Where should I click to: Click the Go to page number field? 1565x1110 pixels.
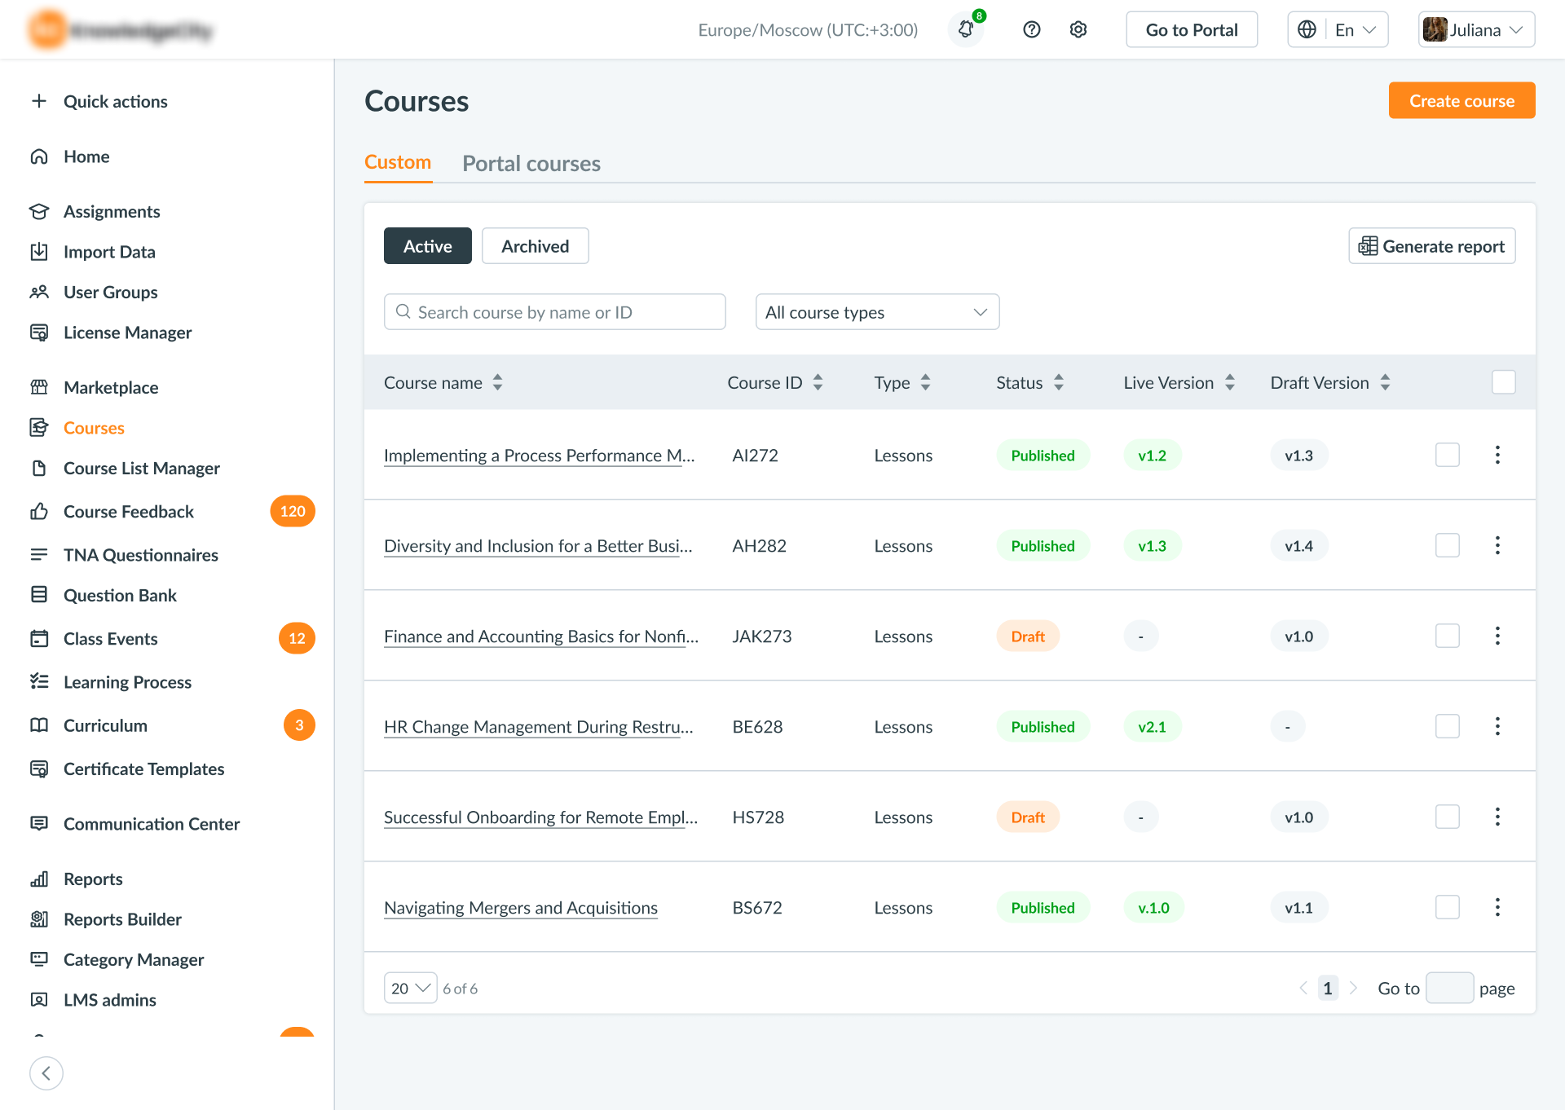pyautogui.click(x=1449, y=988)
